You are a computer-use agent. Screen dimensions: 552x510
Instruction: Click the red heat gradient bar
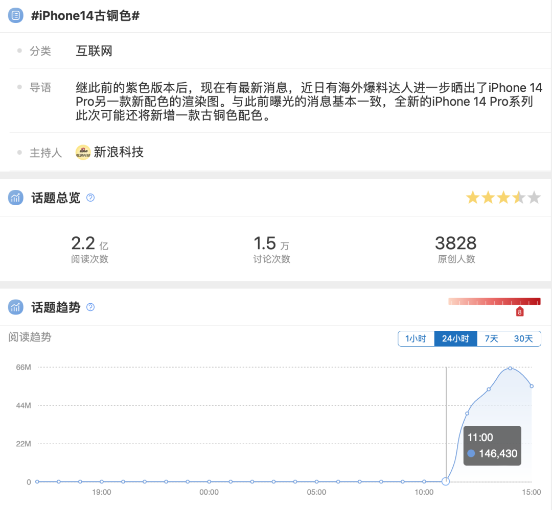(x=494, y=301)
